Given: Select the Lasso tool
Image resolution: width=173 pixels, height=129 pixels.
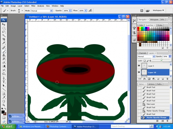Looking at the screenshot, I should (4, 32).
